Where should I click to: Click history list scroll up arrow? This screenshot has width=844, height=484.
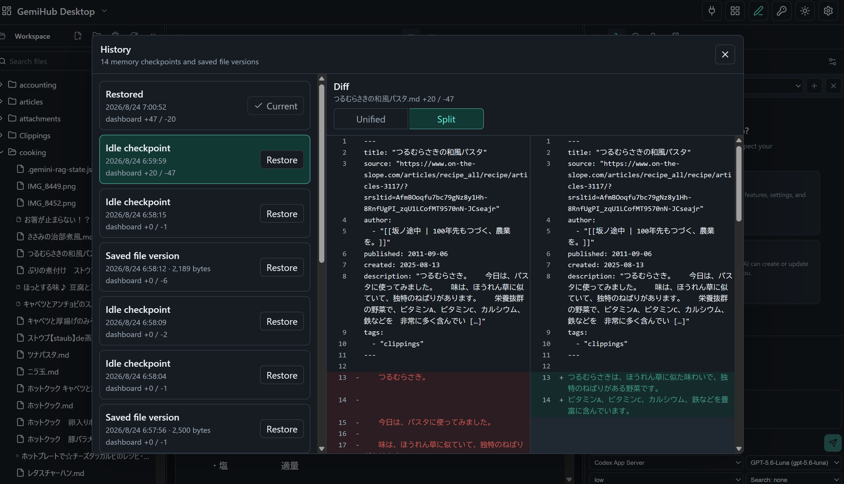click(321, 79)
